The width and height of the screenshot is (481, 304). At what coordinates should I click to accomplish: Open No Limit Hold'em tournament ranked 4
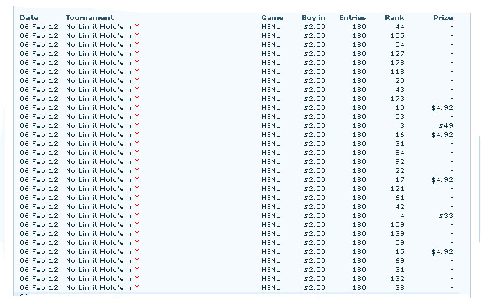pyautogui.click(x=98, y=216)
